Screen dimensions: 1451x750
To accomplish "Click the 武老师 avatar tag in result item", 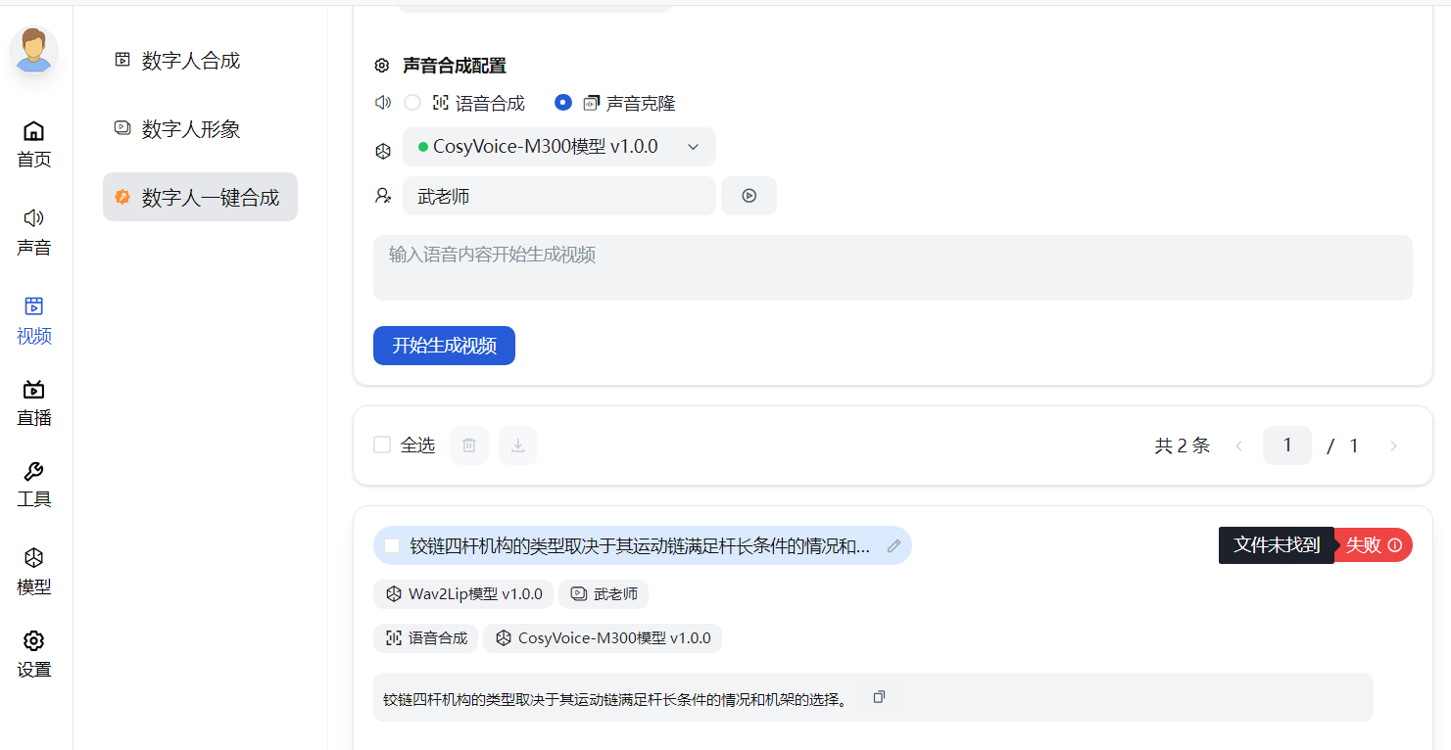I will (604, 594).
